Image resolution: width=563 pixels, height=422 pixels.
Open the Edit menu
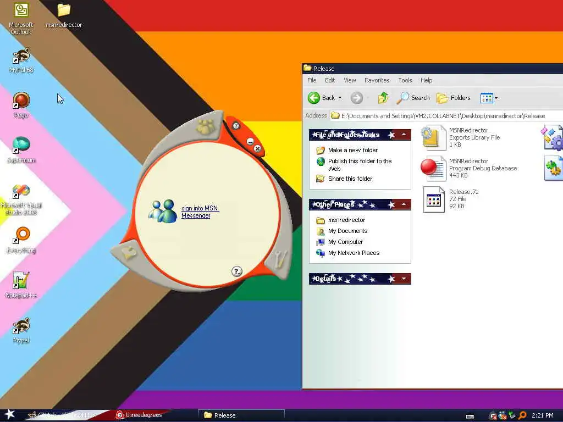tap(330, 80)
